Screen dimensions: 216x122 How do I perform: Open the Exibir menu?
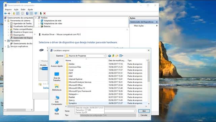(23, 9)
